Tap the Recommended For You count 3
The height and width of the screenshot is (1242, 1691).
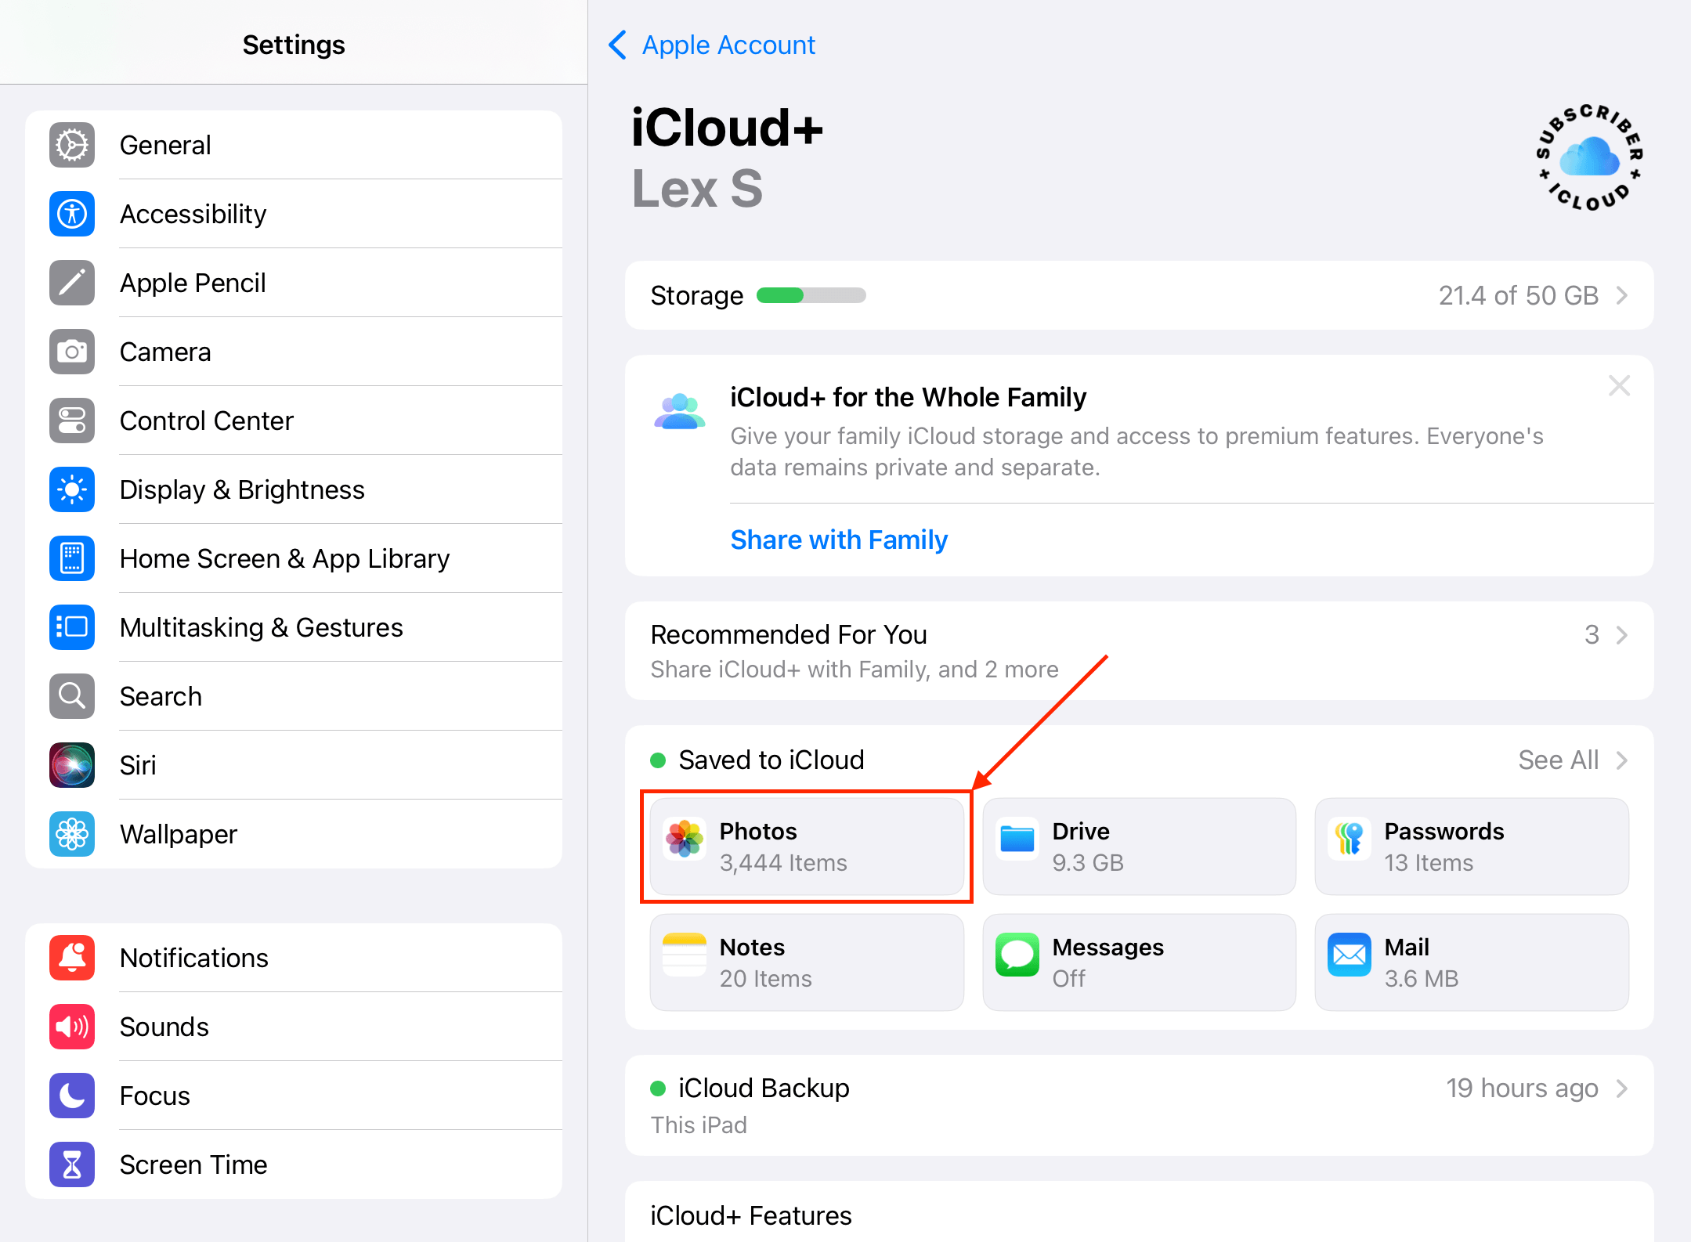pos(1592,634)
